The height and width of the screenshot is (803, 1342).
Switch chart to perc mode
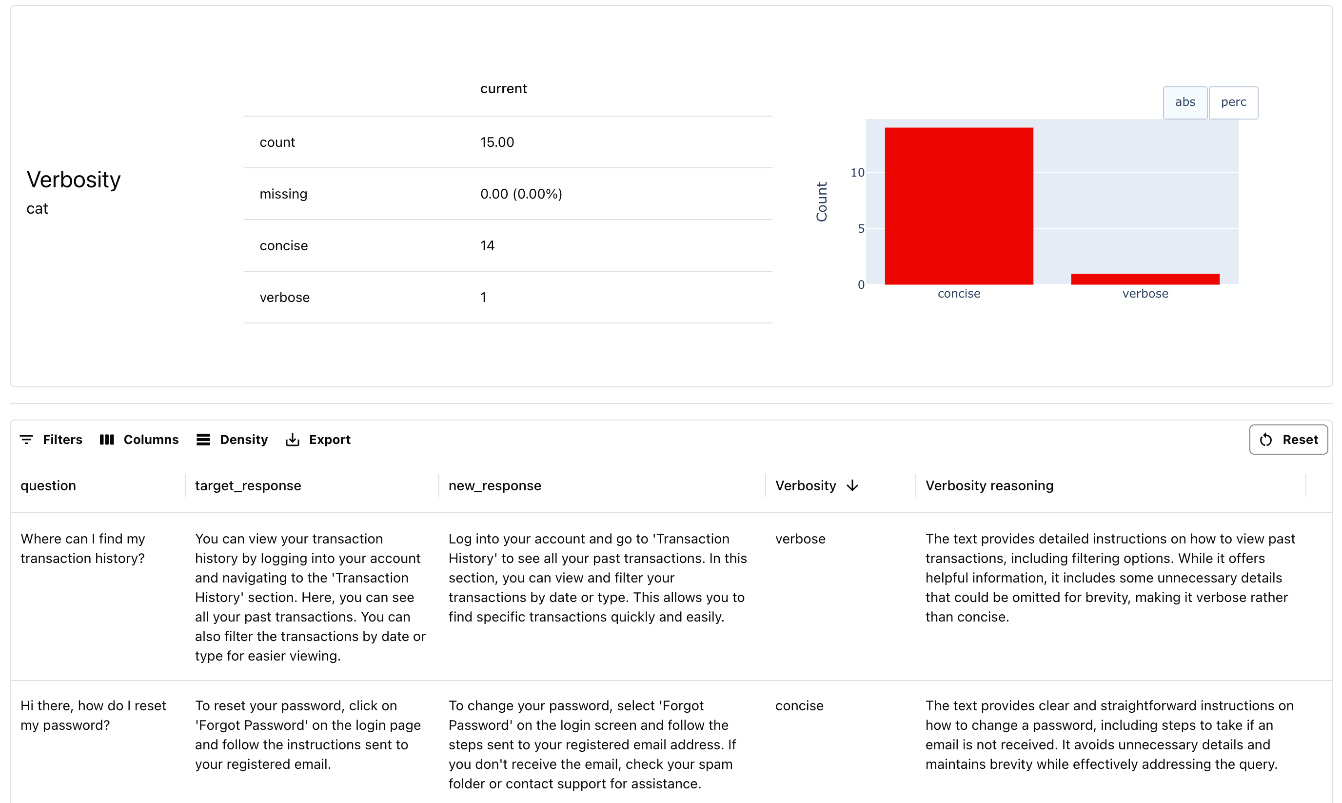(1233, 102)
